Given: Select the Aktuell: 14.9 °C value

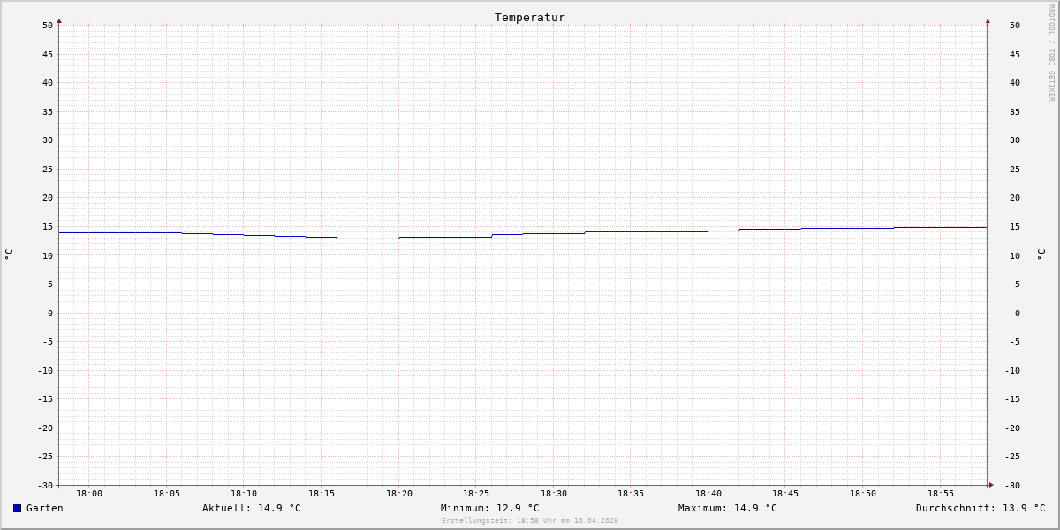Looking at the screenshot, I should pyautogui.click(x=252, y=508).
